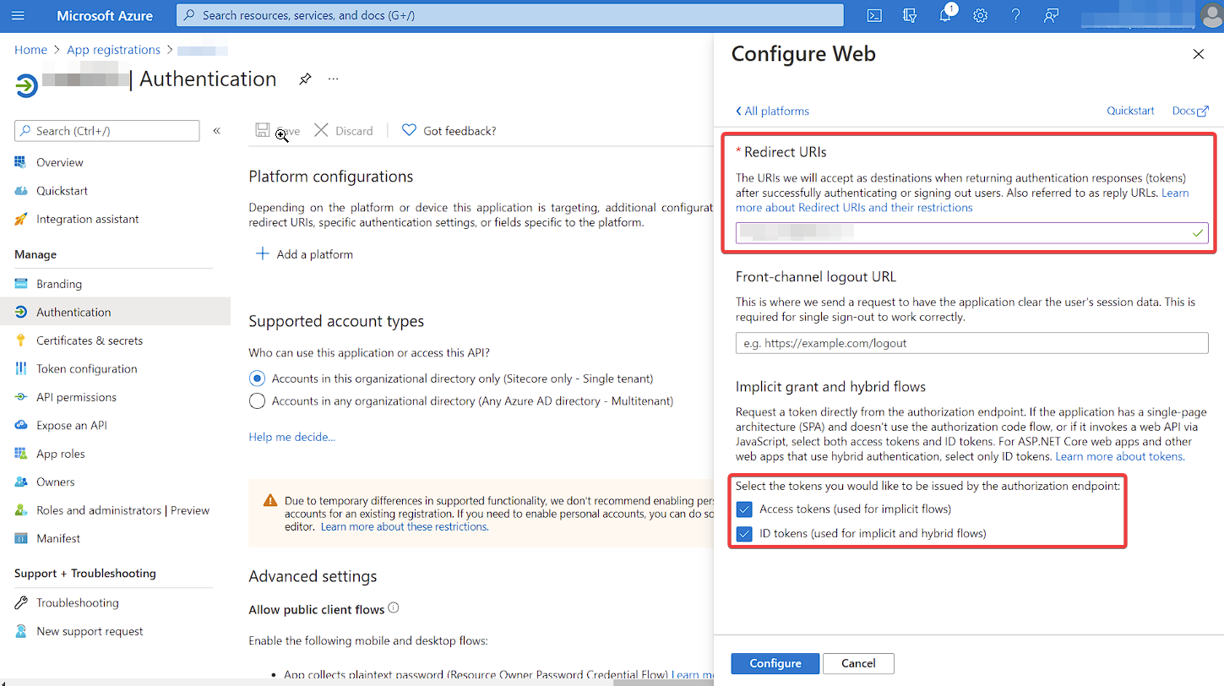1224x686 pixels.
Task: Open Quickstart link in Configure Web panel
Action: point(1130,111)
